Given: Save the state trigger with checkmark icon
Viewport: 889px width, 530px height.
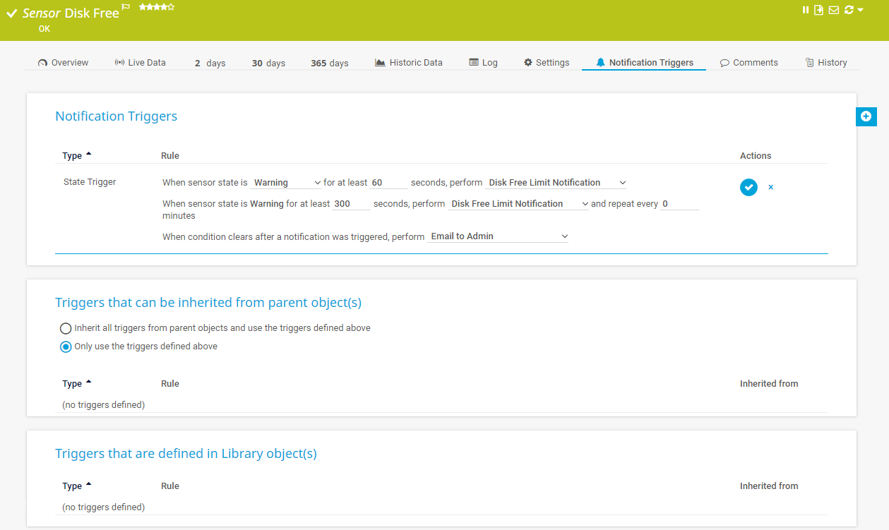Looking at the screenshot, I should (x=748, y=187).
